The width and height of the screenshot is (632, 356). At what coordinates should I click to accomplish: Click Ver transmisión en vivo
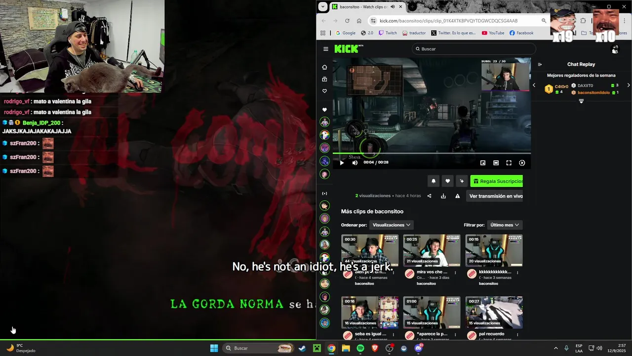coord(496,196)
